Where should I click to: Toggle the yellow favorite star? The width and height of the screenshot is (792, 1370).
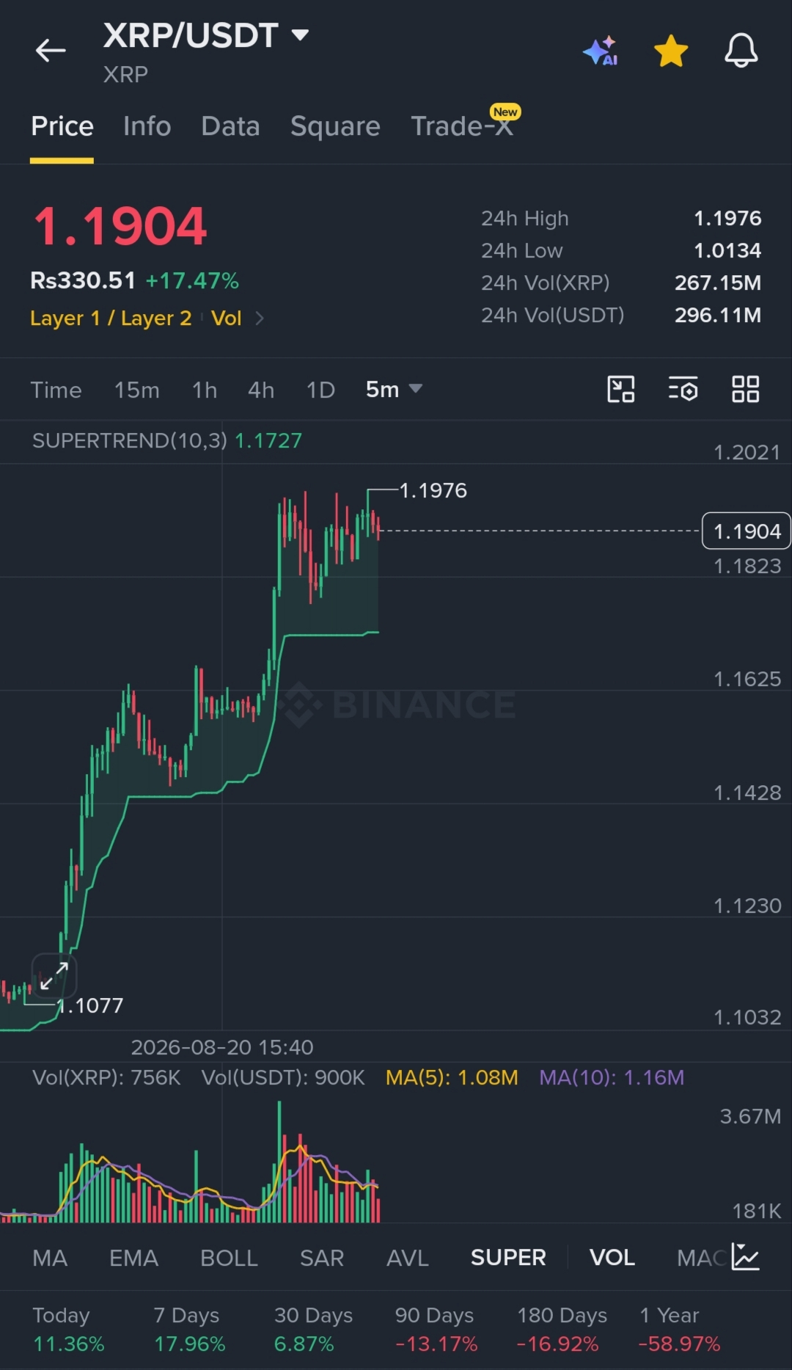click(671, 51)
